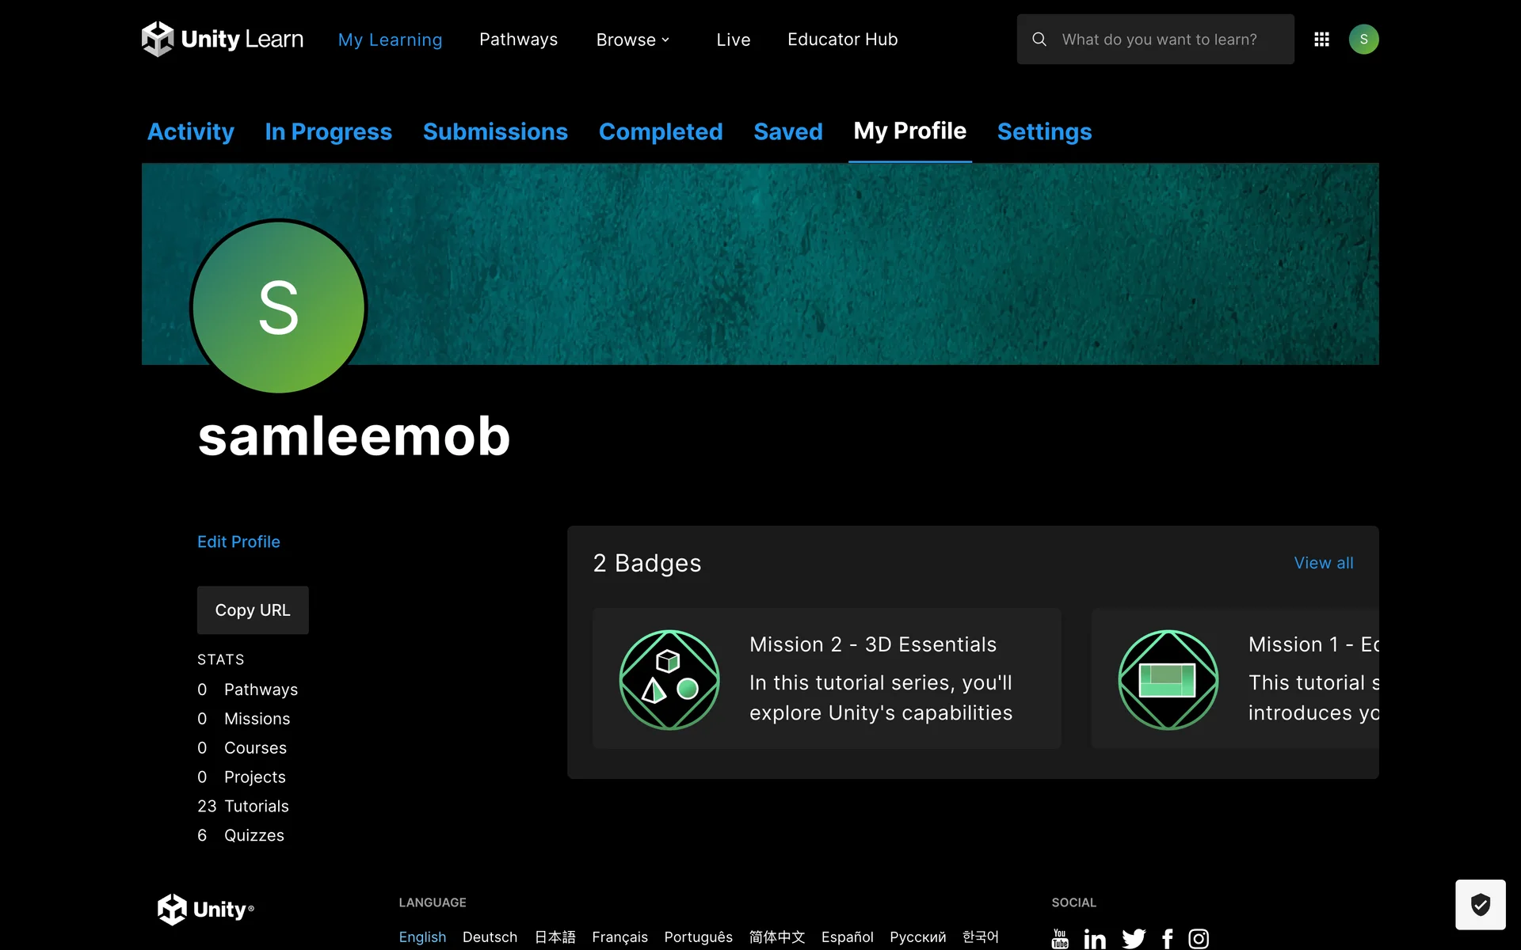Open the user avatar menu in header
Screen dimensions: 1521x950
coord(1363,39)
